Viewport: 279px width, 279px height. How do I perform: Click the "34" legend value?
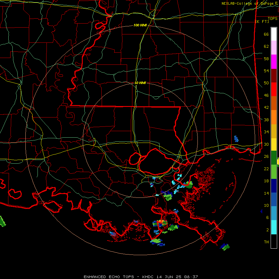coord(266,132)
